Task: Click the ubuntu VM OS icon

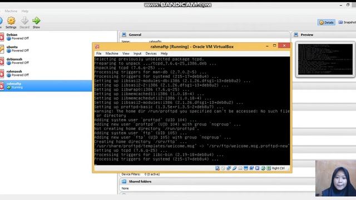Action: pyautogui.click(x=2, y=49)
